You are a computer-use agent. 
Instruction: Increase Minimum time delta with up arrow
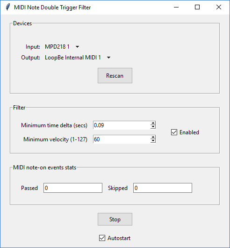point(153,123)
